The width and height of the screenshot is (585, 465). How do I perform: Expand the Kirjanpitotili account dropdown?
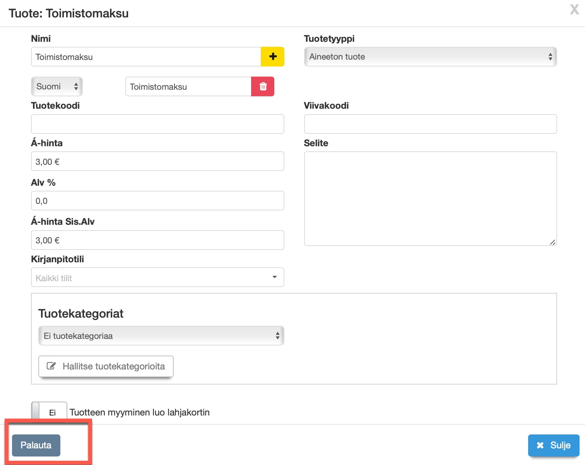[157, 277]
